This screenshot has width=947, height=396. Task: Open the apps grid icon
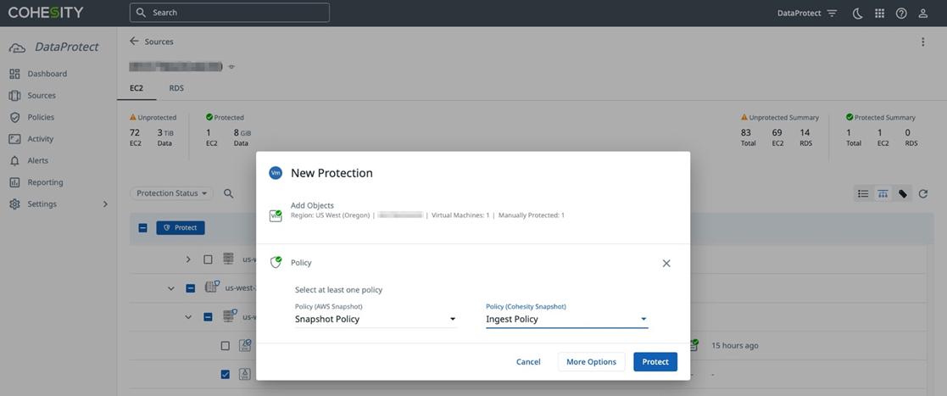point(879,14)
